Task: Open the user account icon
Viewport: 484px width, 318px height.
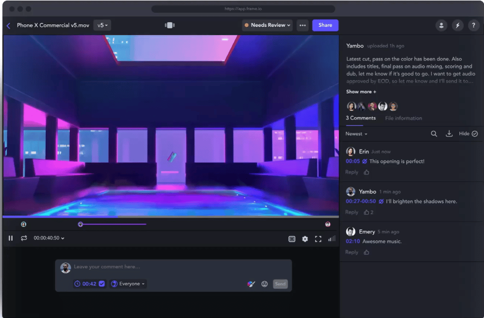Action: coord(442,25)
